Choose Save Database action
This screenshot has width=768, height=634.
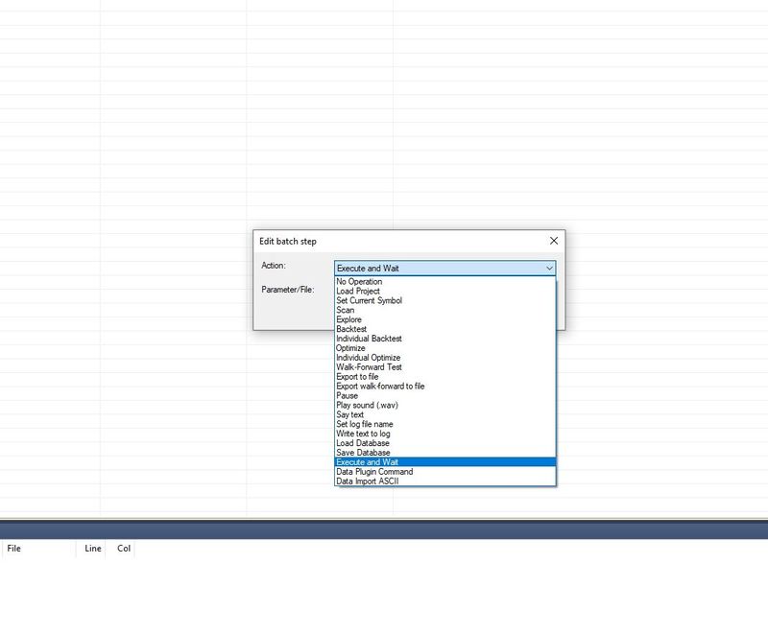coord(445,453)
